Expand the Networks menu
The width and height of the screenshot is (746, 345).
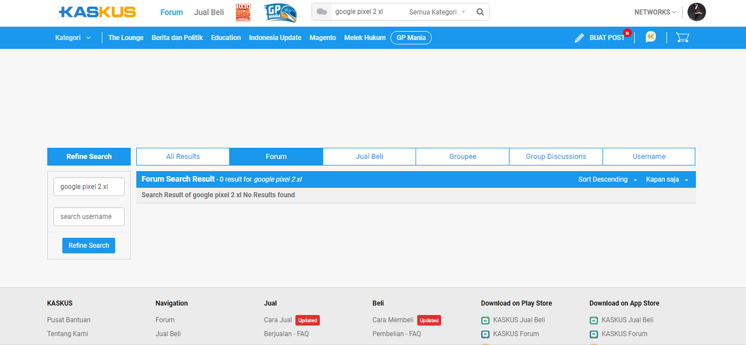655,12
